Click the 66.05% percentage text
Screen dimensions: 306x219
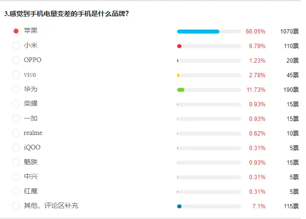(255, 32)
